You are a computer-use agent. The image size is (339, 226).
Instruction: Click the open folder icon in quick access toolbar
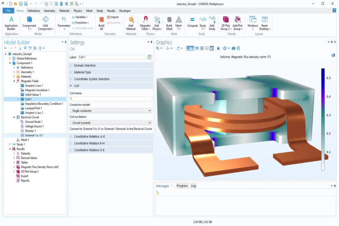pos(15,4)
